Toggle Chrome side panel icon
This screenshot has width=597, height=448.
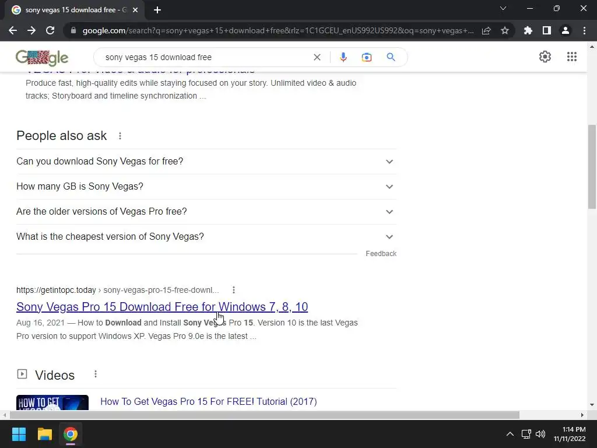pyautogui.click(x=547, y=30)
